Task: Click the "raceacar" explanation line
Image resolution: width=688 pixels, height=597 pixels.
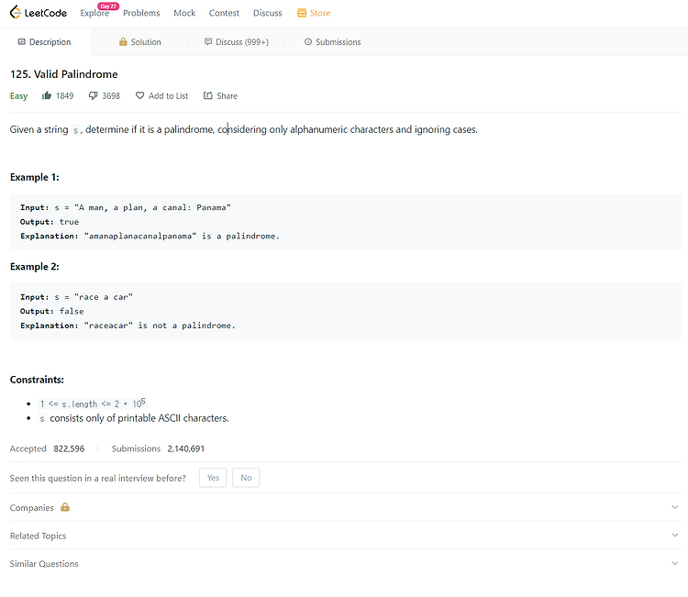Action: 128,326
